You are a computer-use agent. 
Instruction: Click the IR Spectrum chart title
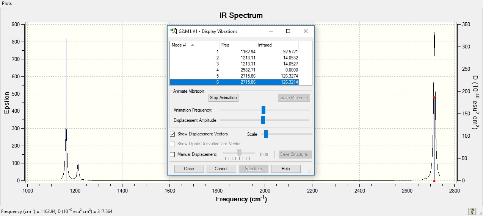coord(241,16)
